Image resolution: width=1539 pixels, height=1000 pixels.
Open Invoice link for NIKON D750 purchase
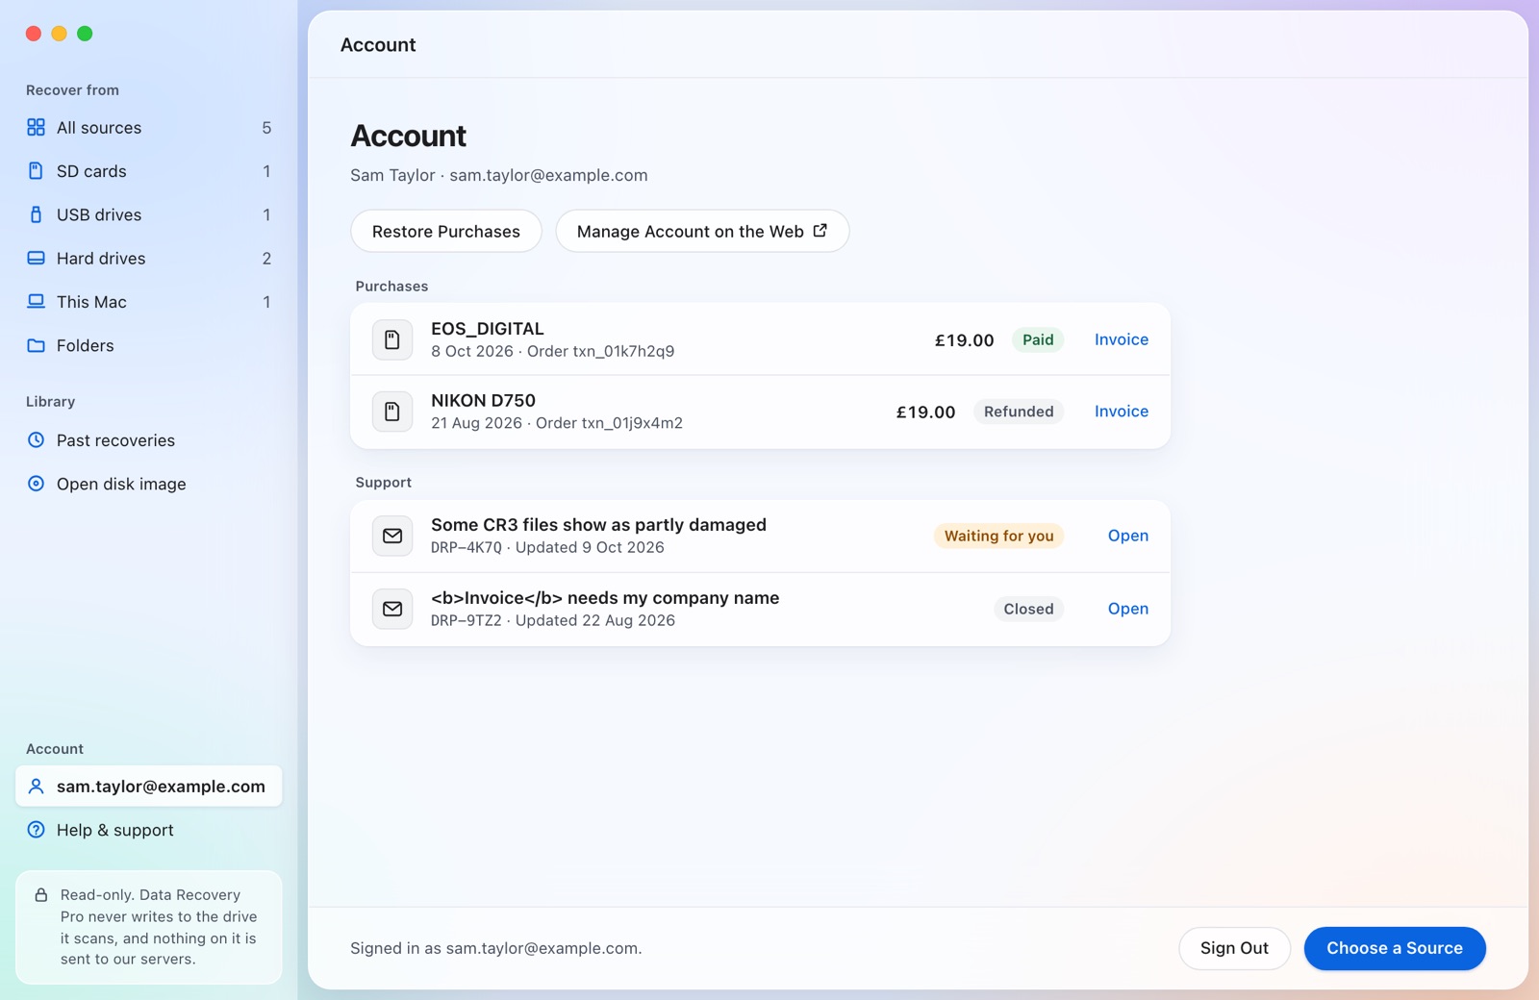click(1122, 412)
